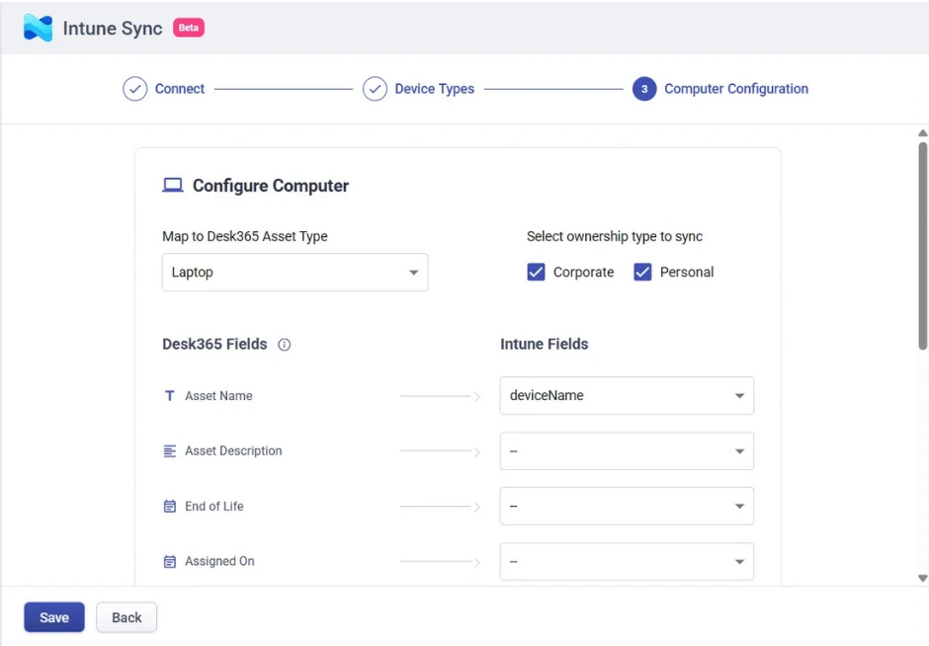Image resolution: width=929 pixels, height=646 pixels.
Task: Uncheck the Personal ownership checkbox
Action: click(x=642, y=272)
